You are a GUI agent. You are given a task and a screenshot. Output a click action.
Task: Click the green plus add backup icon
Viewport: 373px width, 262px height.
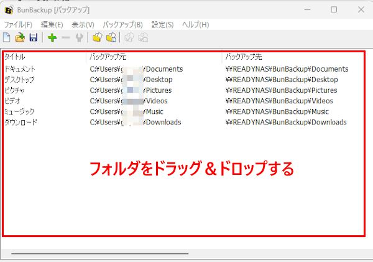pos(52,37)
